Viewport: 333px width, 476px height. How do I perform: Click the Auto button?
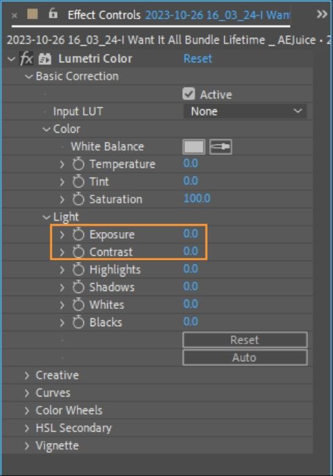245,357
